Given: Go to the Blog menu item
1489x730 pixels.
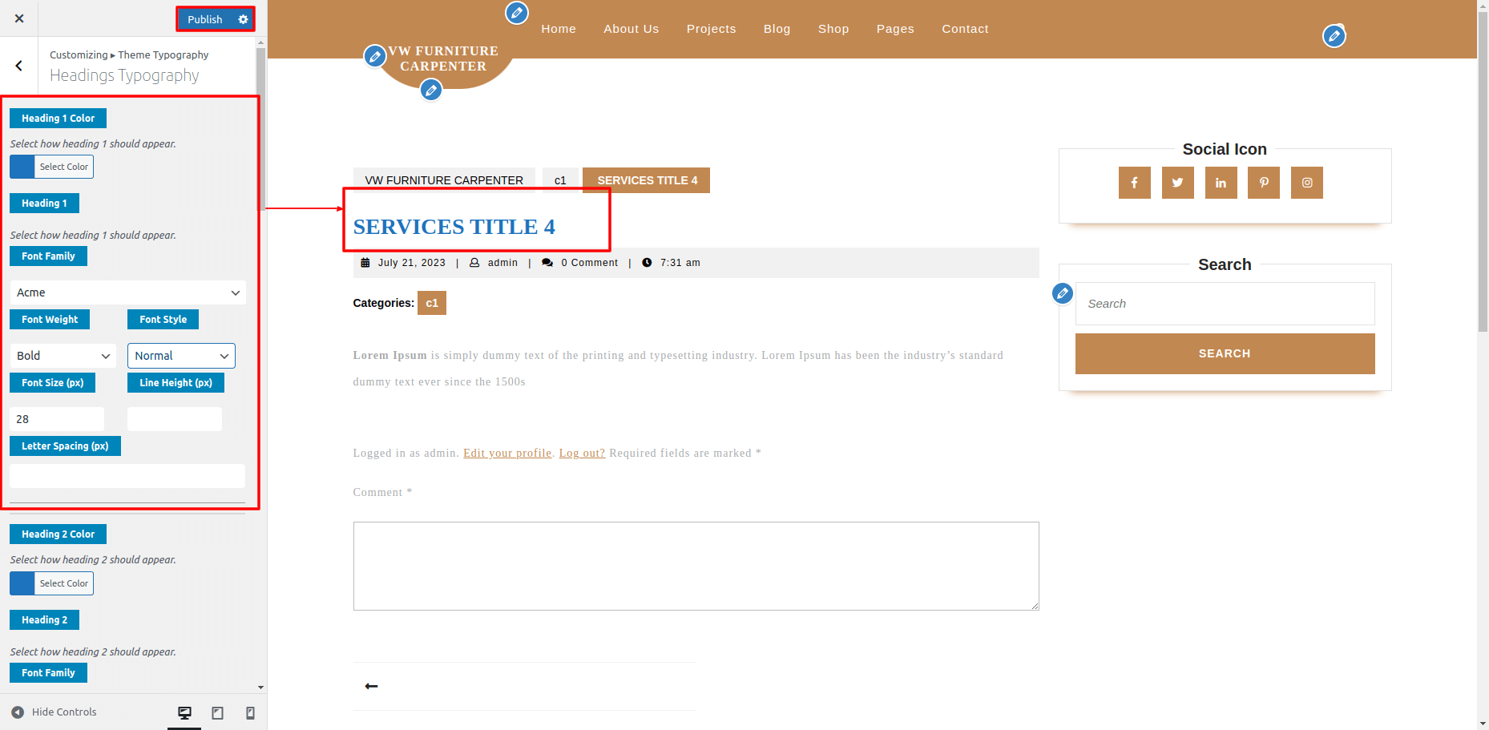Looking at the screenshot, I should 777,29.
